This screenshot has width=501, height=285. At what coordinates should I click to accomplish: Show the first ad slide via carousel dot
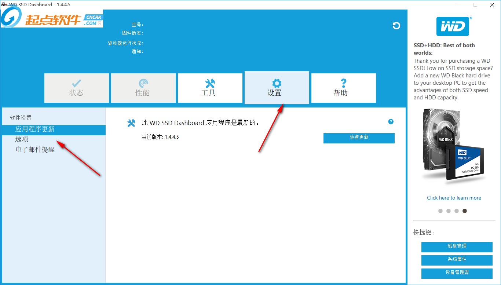440,211
